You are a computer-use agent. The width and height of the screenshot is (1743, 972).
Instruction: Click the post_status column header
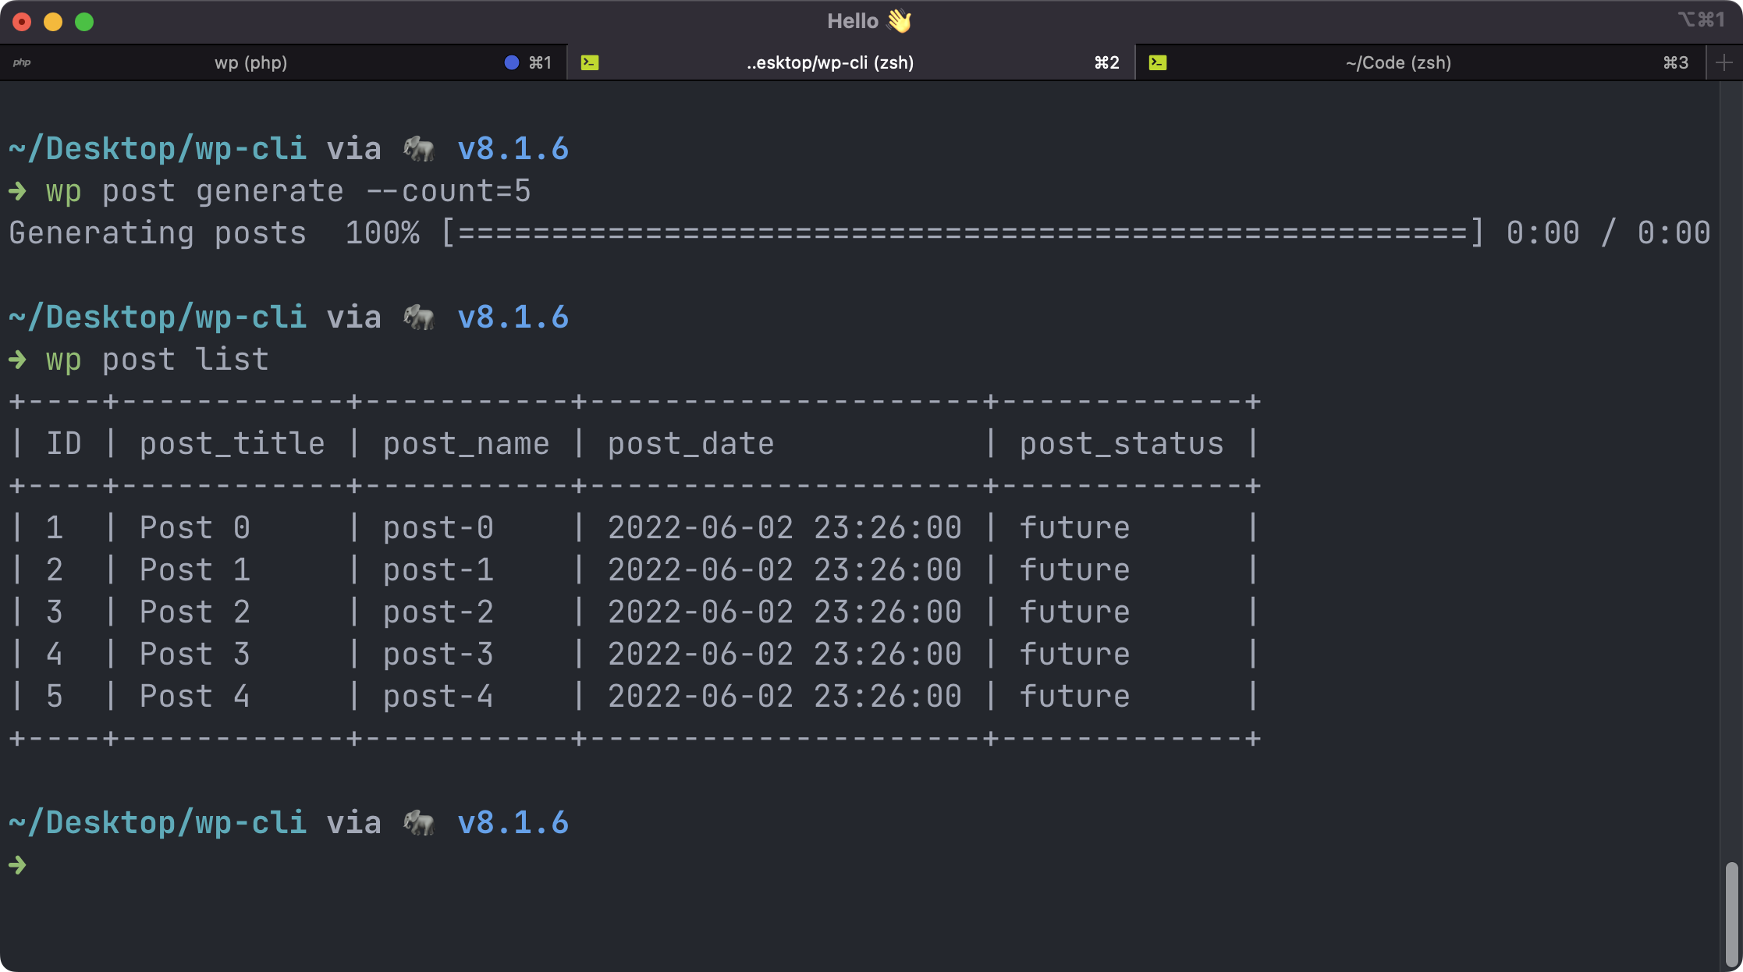pos(1121,444)
